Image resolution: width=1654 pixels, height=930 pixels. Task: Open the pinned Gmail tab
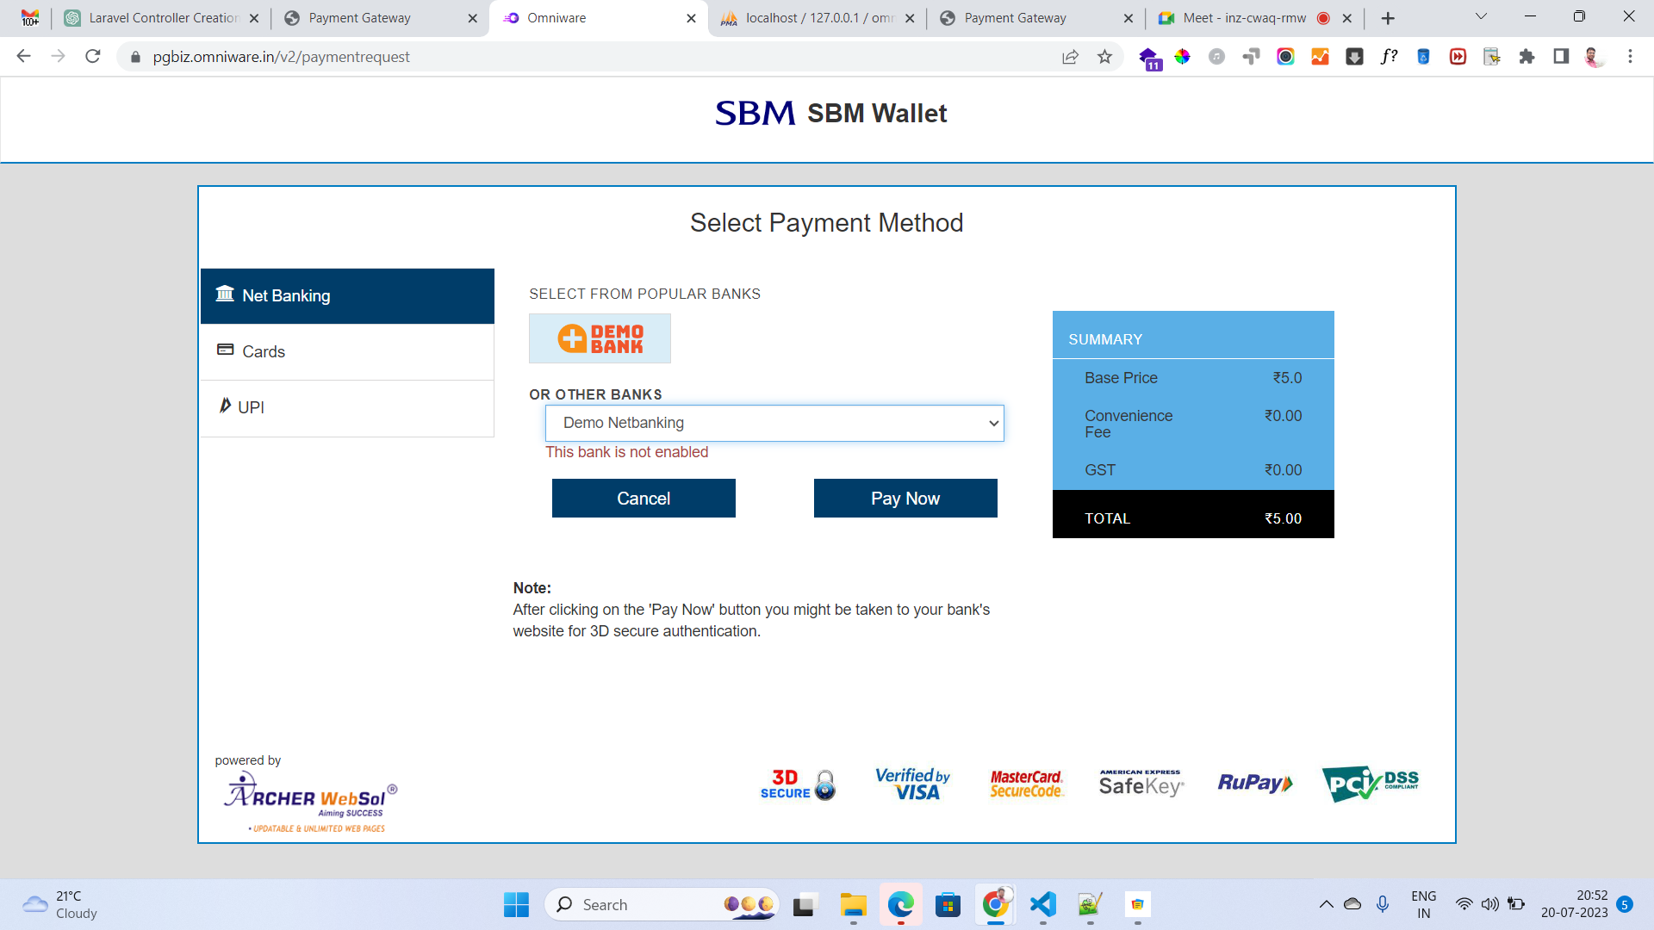(x=30, y=18)
